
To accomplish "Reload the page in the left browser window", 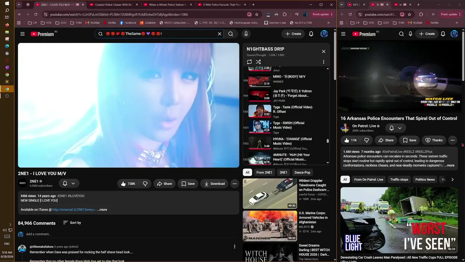I will tap(36, 15).
